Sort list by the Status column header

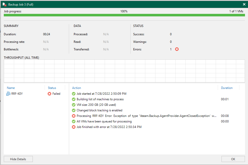pyautogui.click(x=52, y=88)
